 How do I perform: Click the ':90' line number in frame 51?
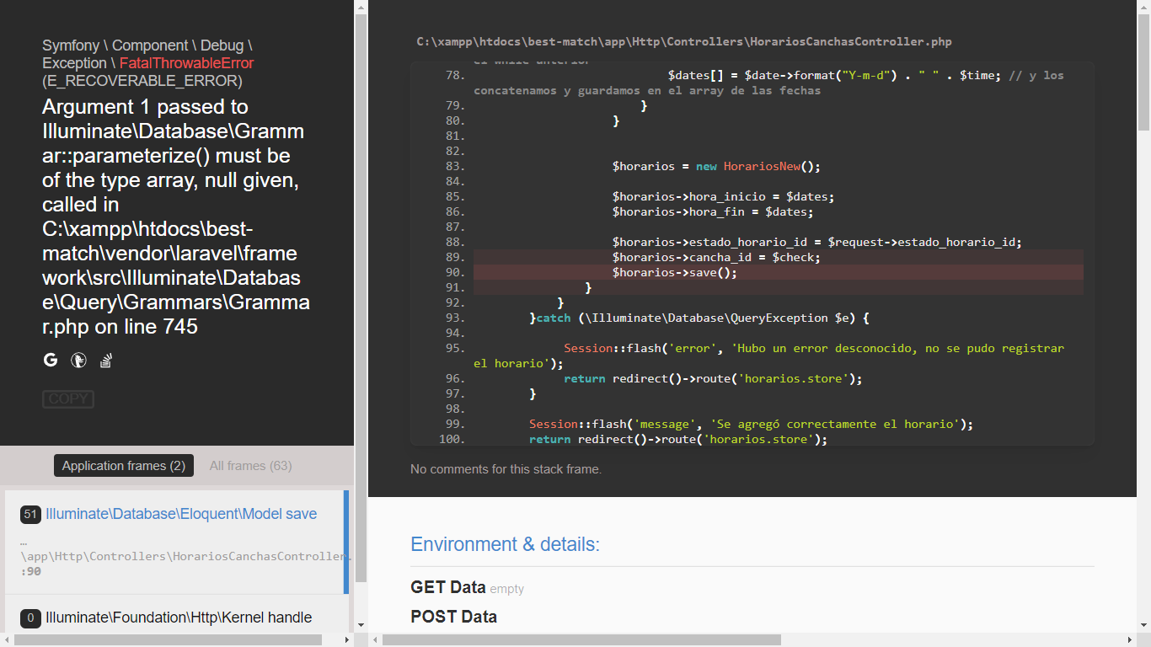point(31,571)
